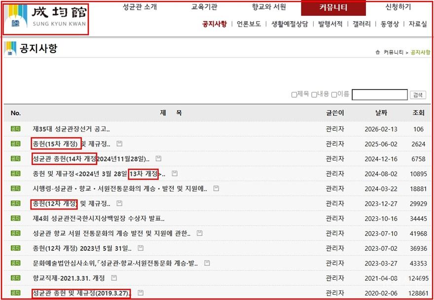Click the 날짜 column header
The image size is (434, 300).
(x=381, y=113)
